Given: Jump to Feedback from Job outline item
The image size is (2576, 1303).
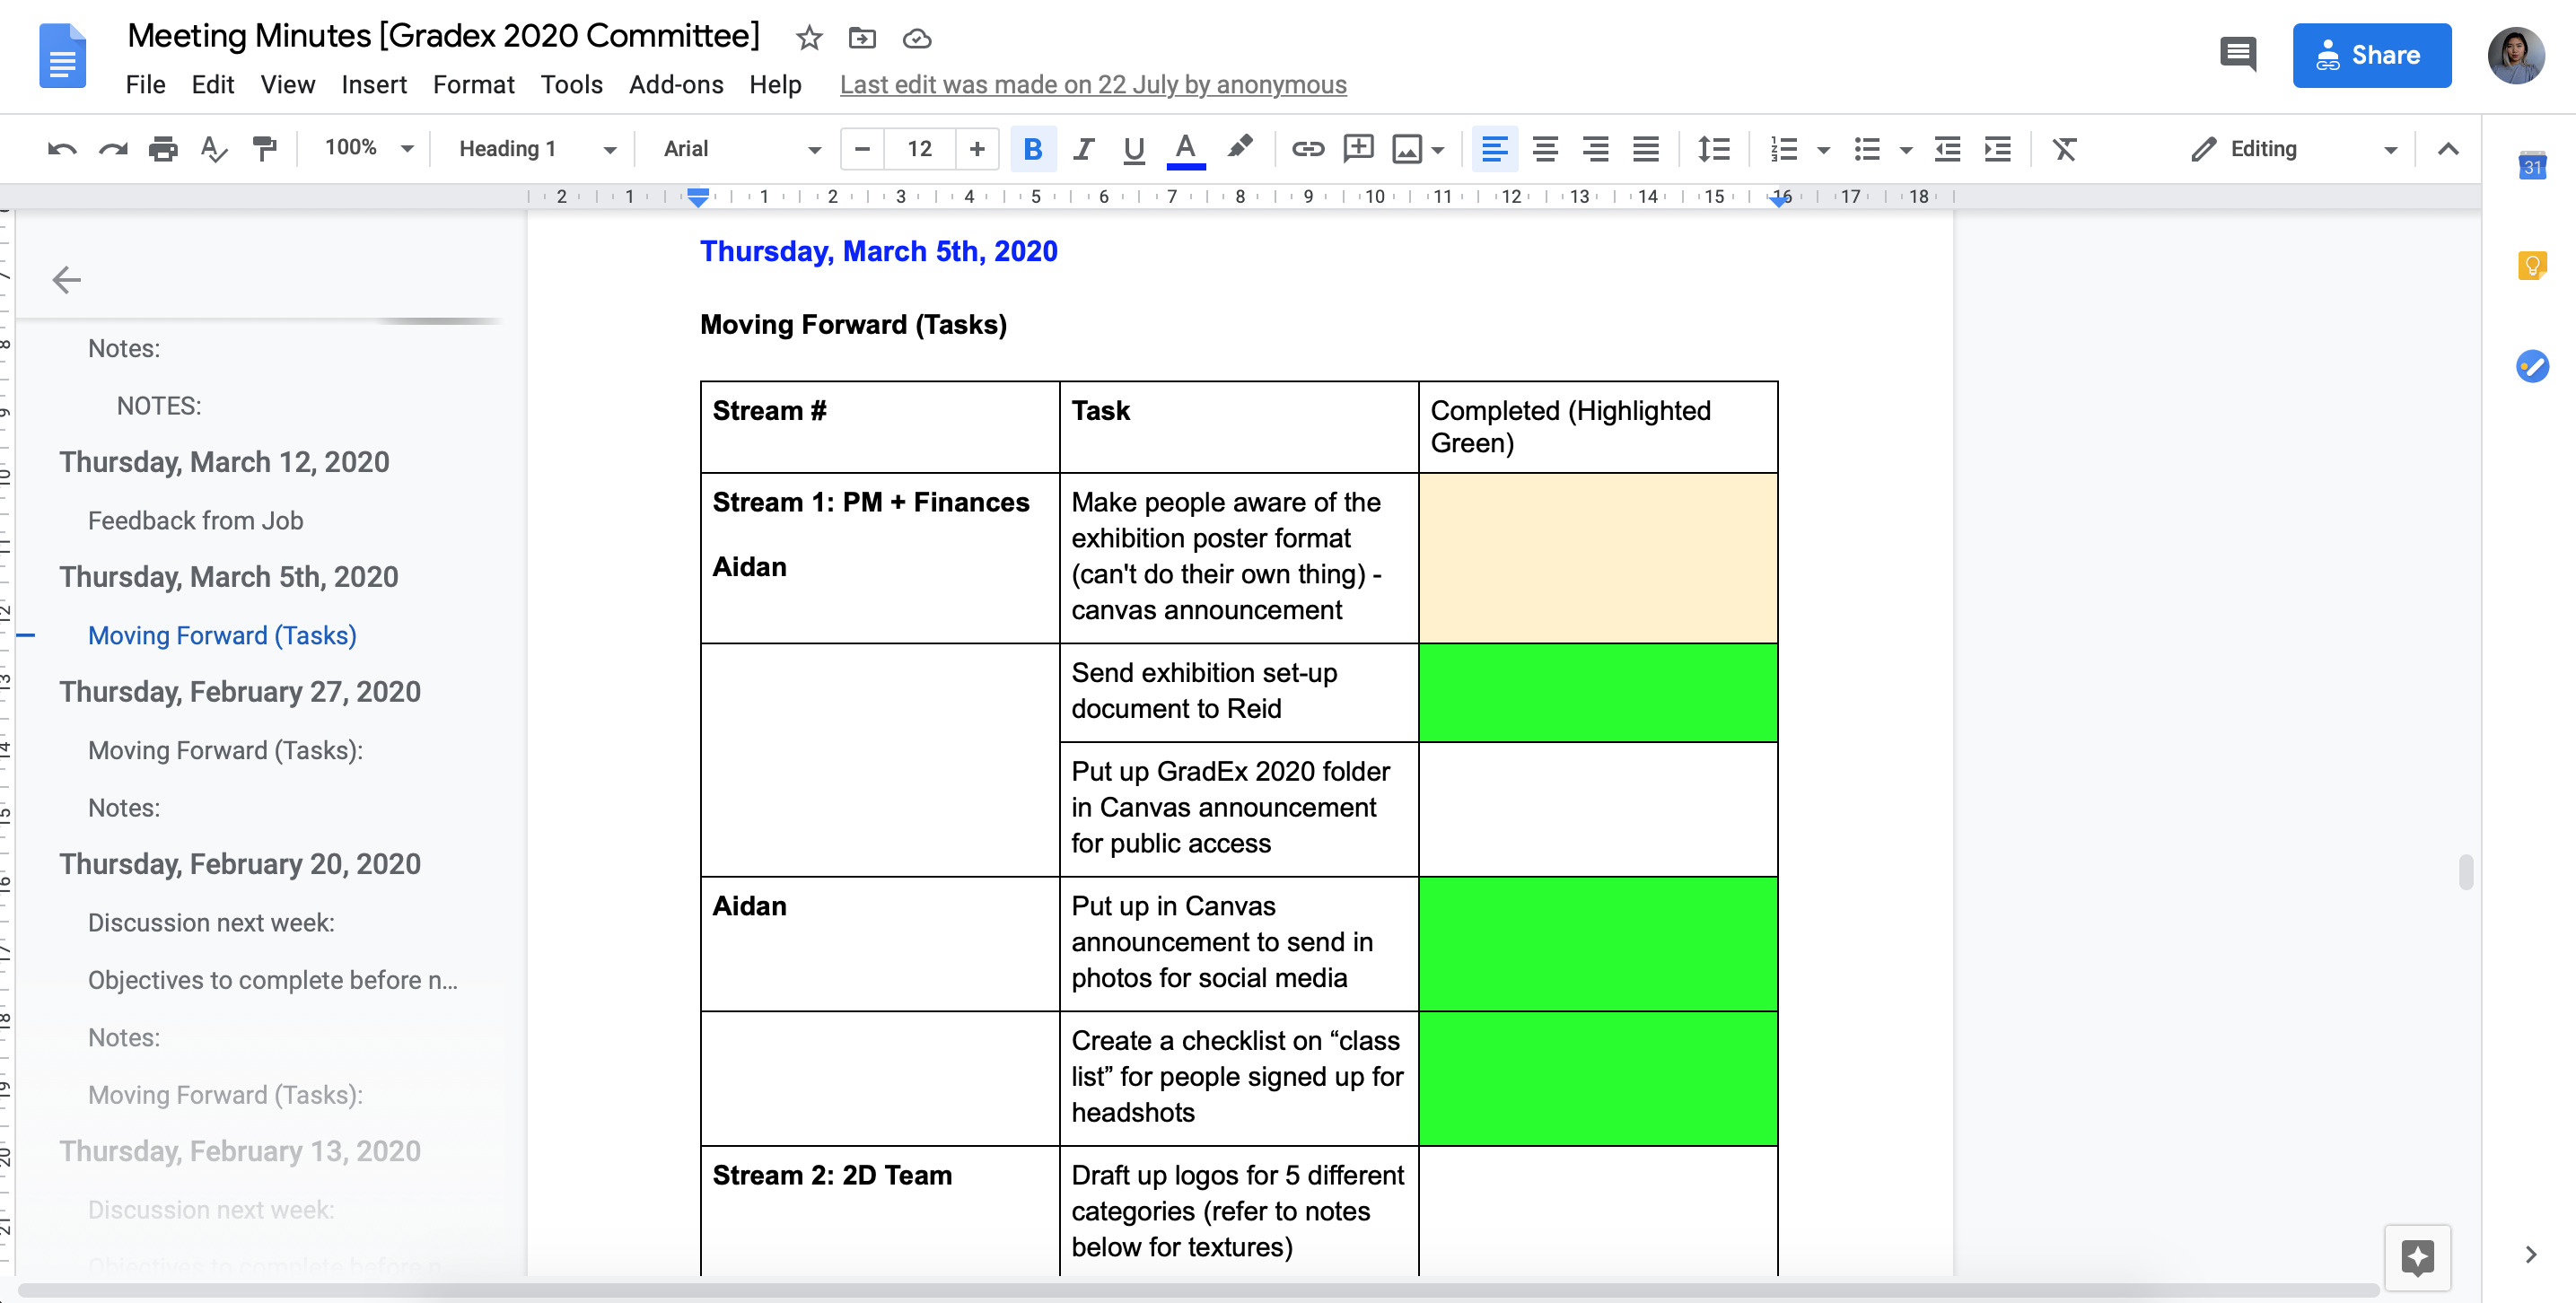Looking at the screenshot, I should click(195, 521).
